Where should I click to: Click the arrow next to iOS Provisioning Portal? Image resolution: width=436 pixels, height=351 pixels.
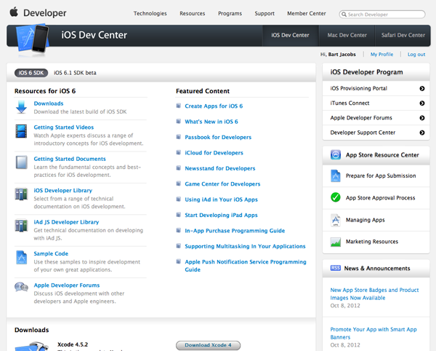[x=421, y=89]
